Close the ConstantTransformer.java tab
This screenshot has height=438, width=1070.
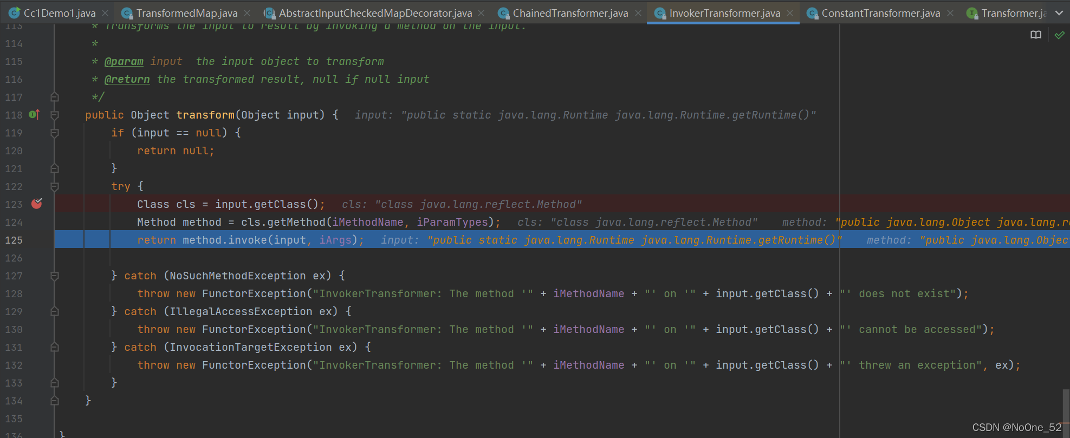[x=950, y=13]
